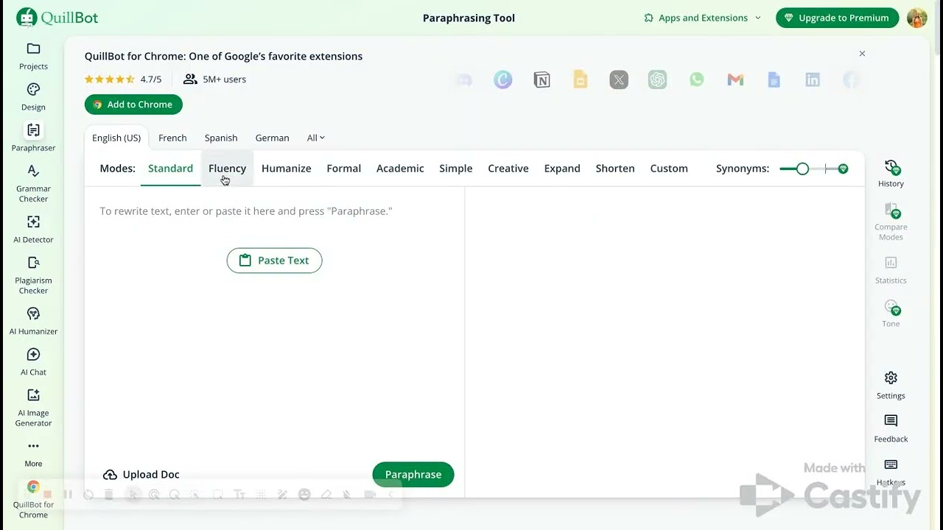Click Add to Chrome button
943x530 pixels.
(133, 105)
